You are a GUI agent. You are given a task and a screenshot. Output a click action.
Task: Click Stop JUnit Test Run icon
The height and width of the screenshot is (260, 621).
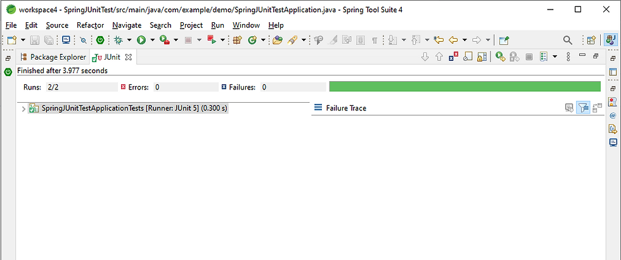coord(529,57)
